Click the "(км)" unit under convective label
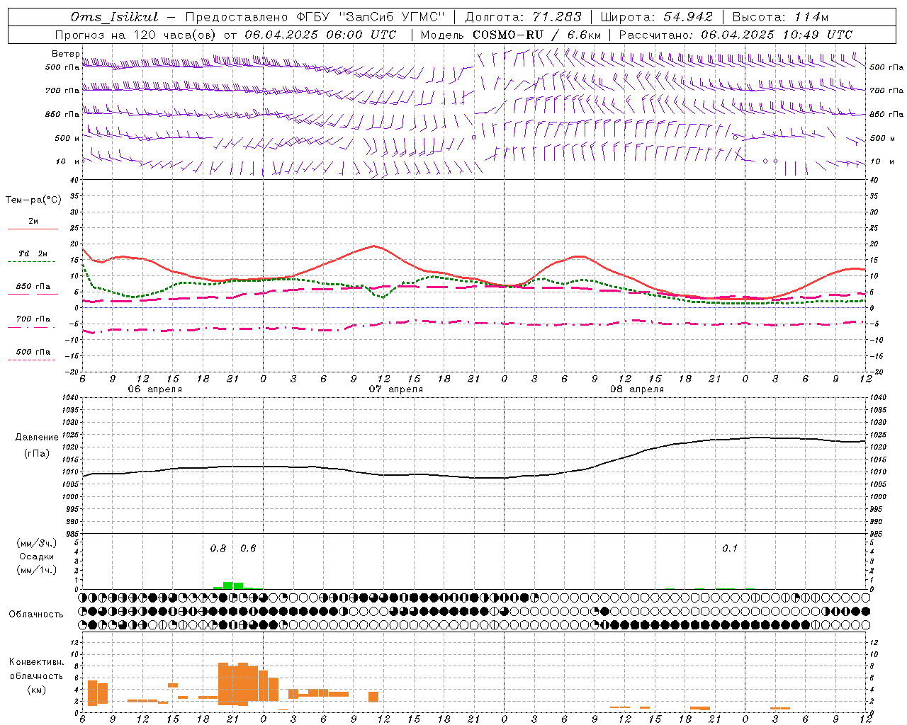This screenshot has width=907, height=725. coord(37,690)
